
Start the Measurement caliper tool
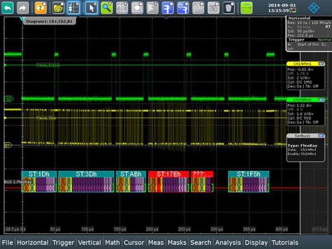(168, 8)
